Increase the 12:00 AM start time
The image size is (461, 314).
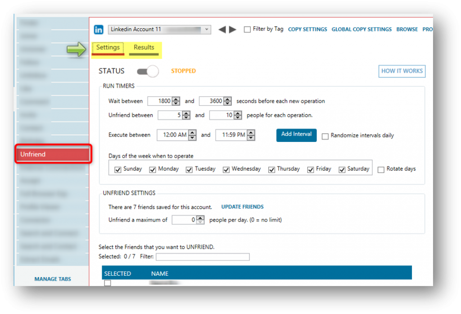[x=192, y=132]
